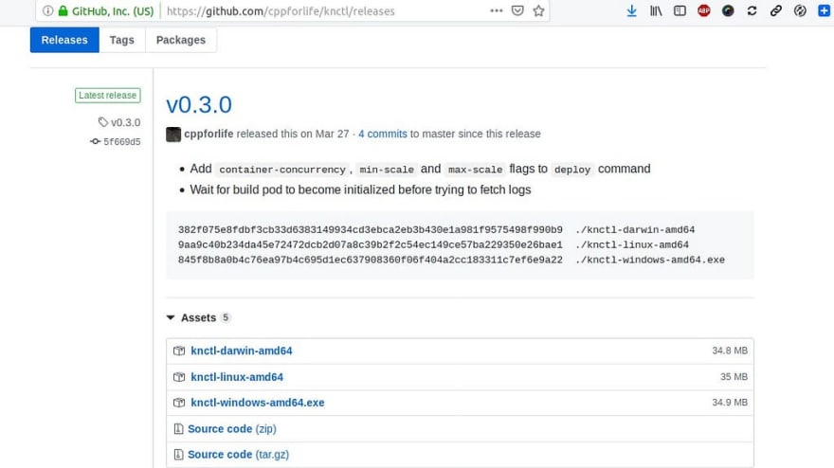834x468 pixels.
Task: Download knctl-linux-amd64 asset
Action: coord(237,377)
